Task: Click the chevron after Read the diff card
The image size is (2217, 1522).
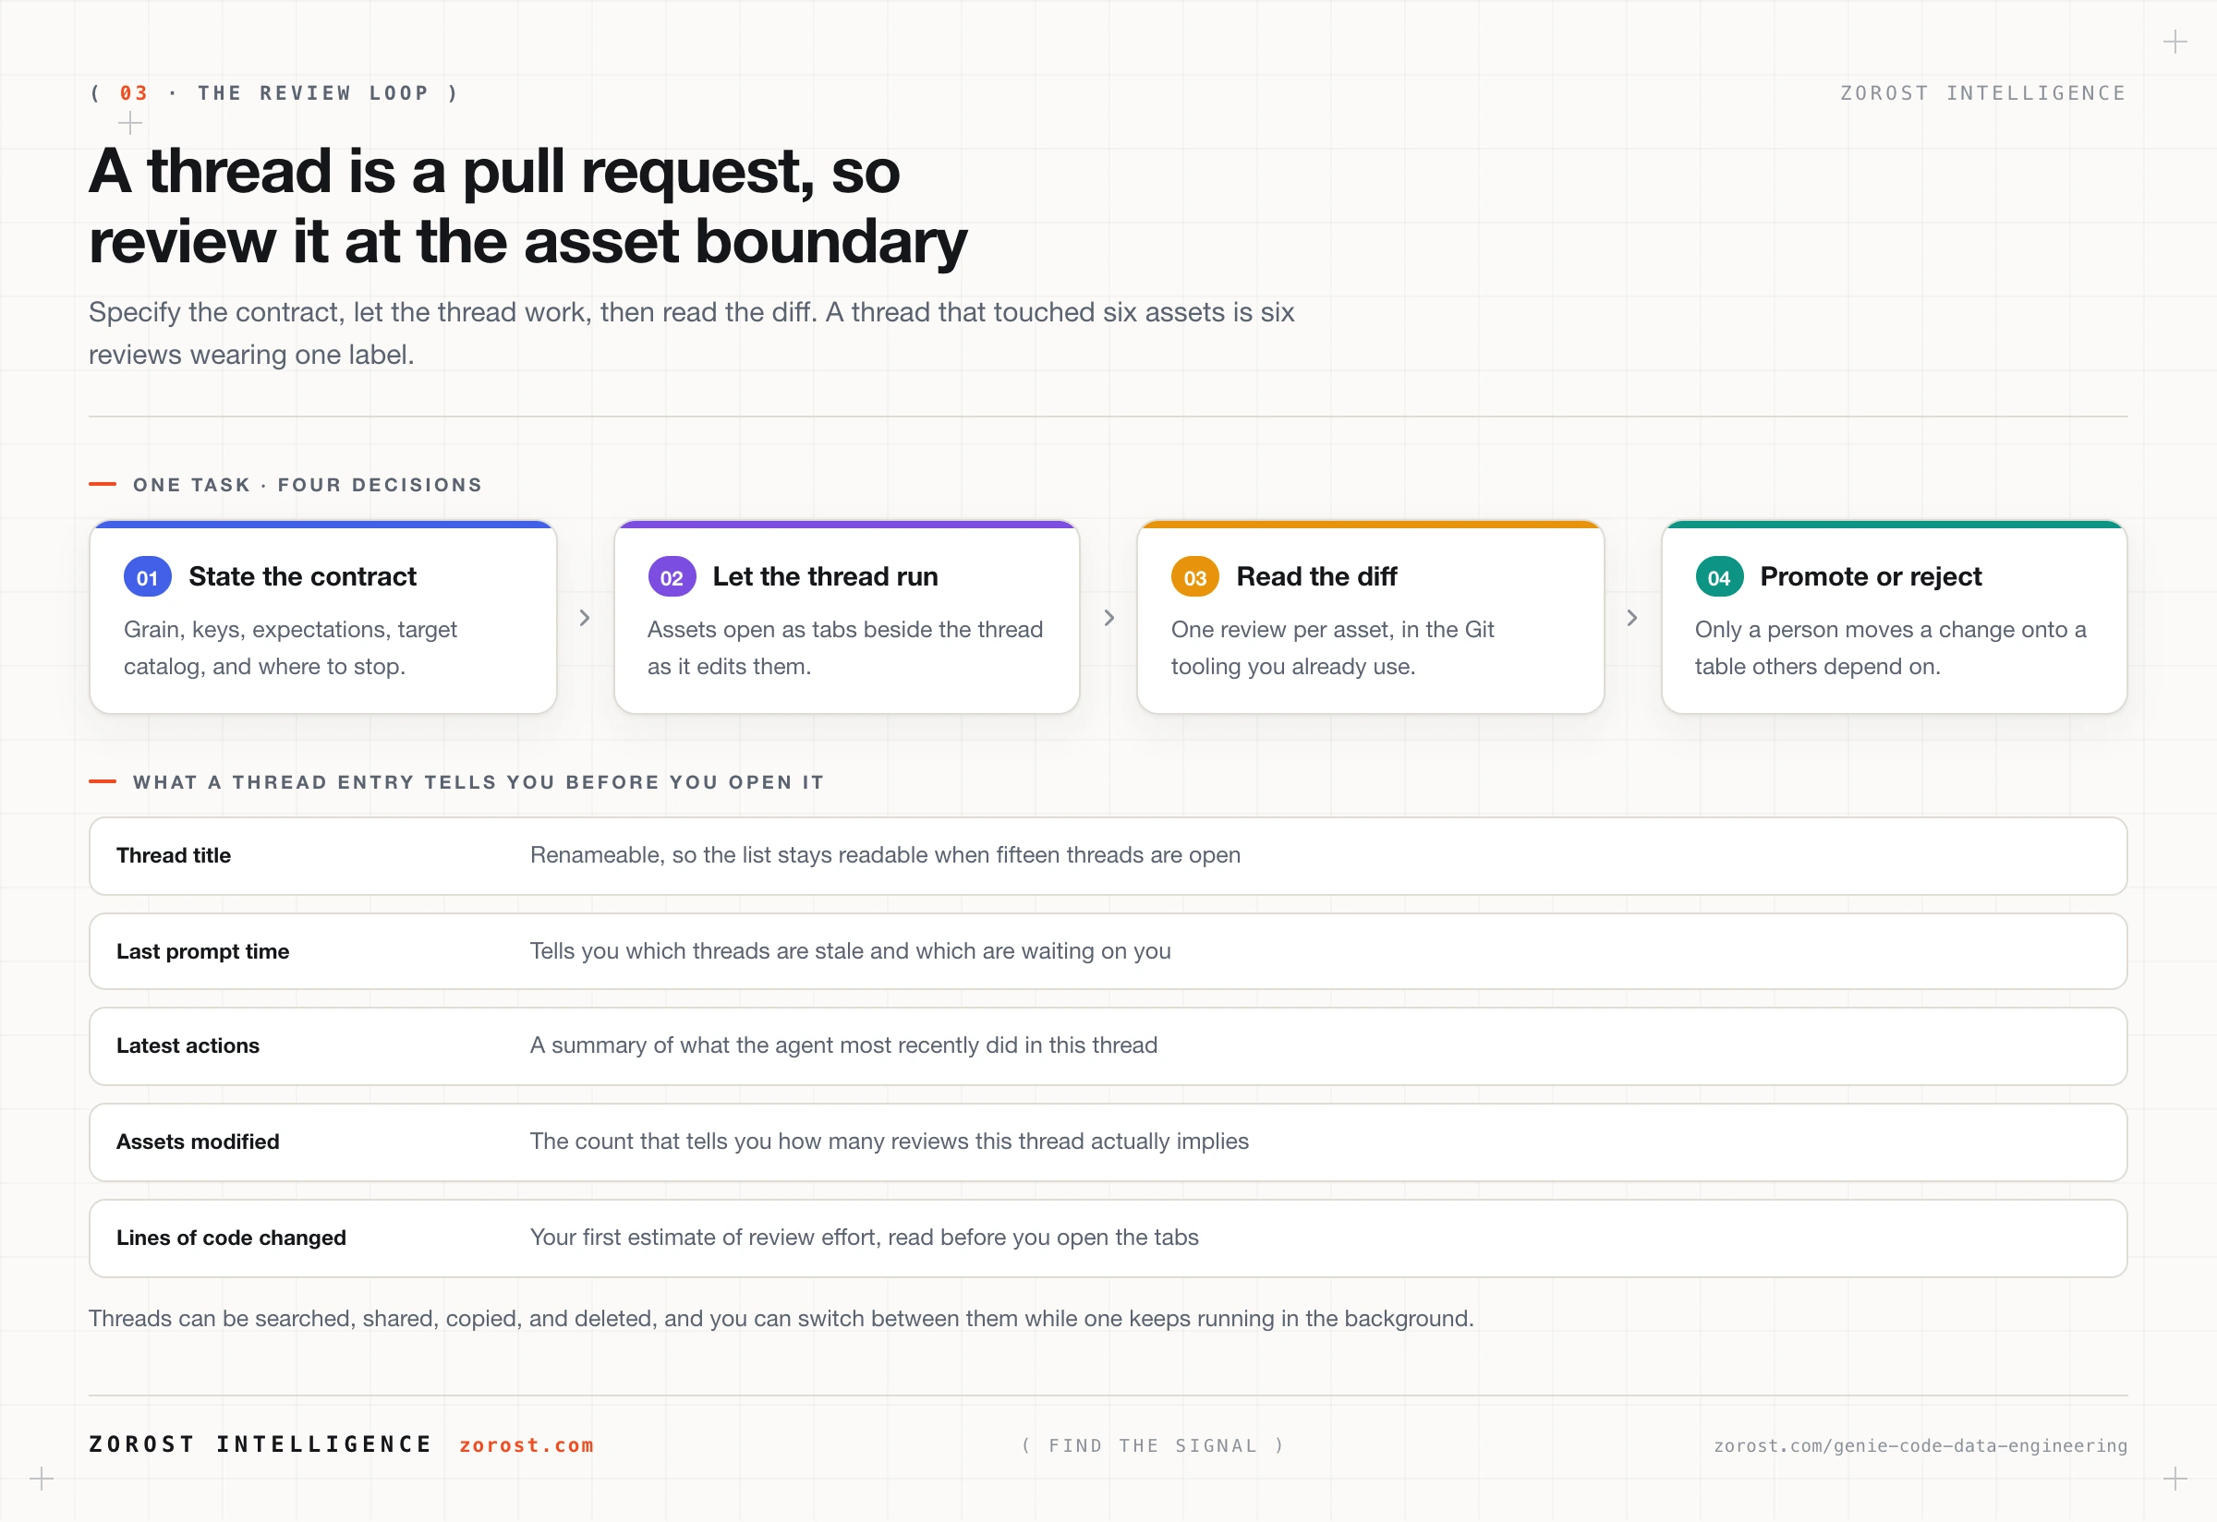Action: 1632,618
